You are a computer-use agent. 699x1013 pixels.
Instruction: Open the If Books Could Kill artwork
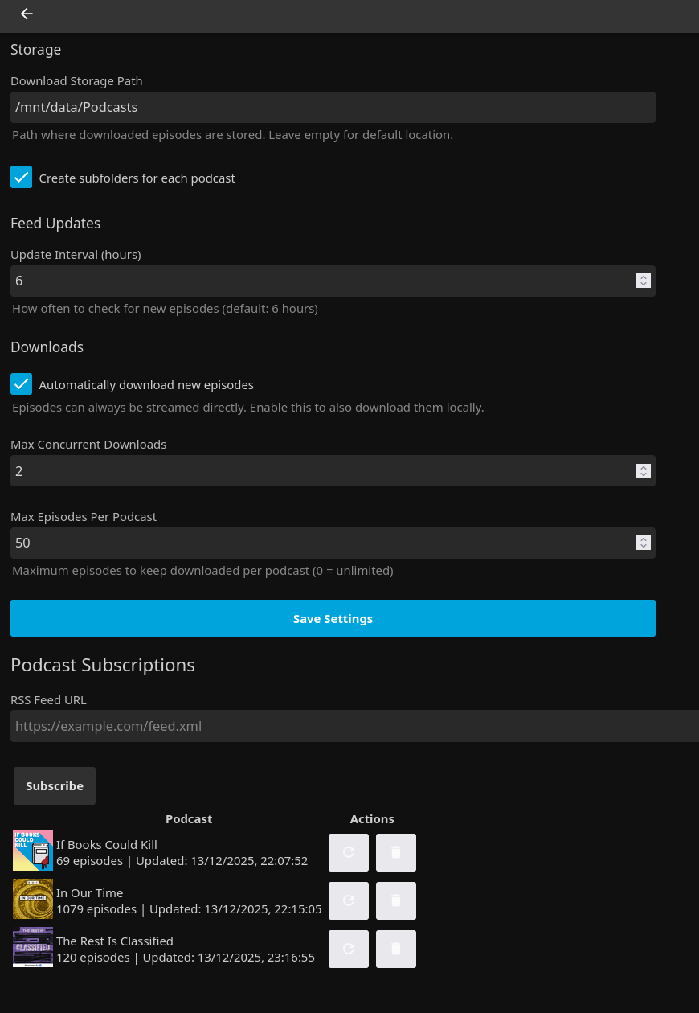[32, 850]
